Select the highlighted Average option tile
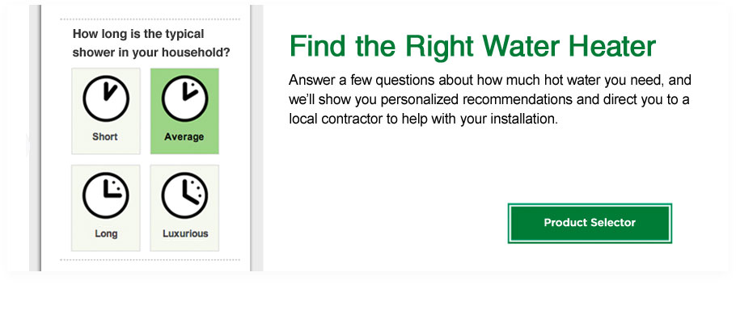This screenshot has width=736, height=310. (x=184, y=111)
